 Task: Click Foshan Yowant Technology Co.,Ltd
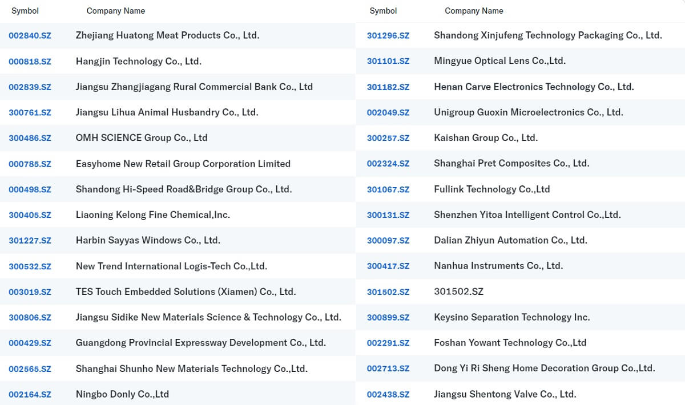pos(510,343)
